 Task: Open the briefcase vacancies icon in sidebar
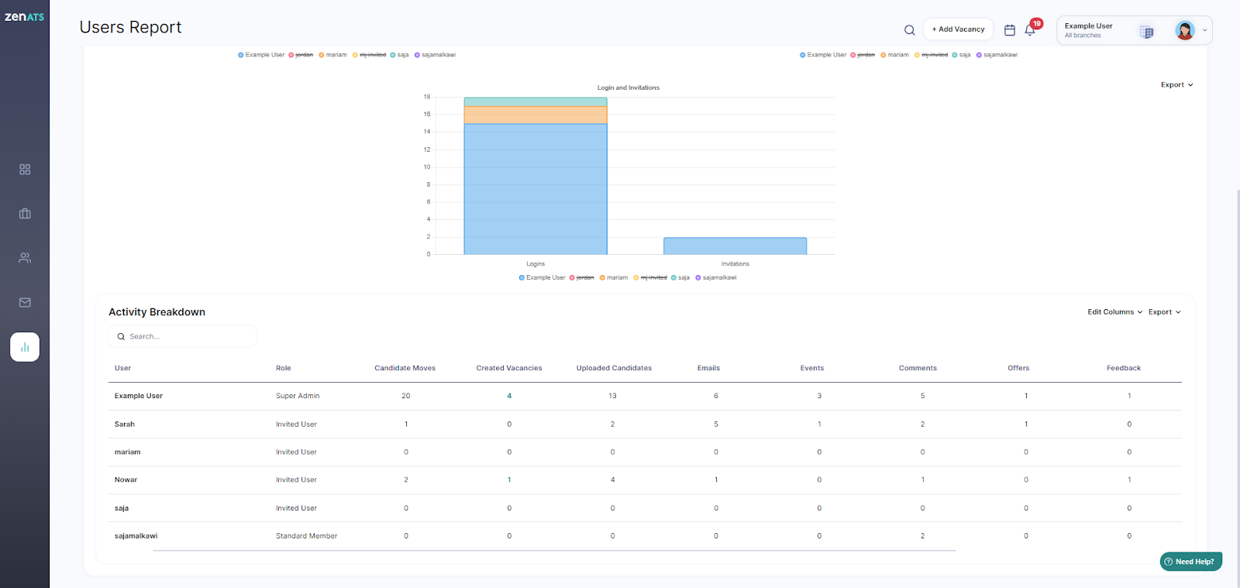tap(25, 213)
